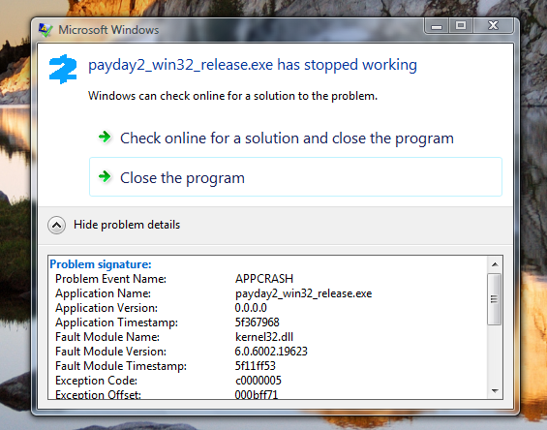Click the Fault Module Name label
The width and height of the screenshot is (547, 430).
tap(107, 337)
